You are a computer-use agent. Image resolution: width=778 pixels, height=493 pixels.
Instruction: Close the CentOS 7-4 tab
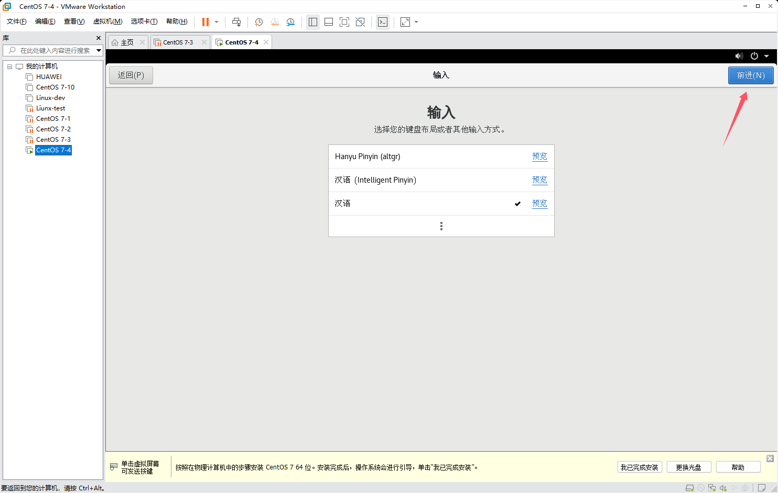pyautogui.click(x=266, y=42)
